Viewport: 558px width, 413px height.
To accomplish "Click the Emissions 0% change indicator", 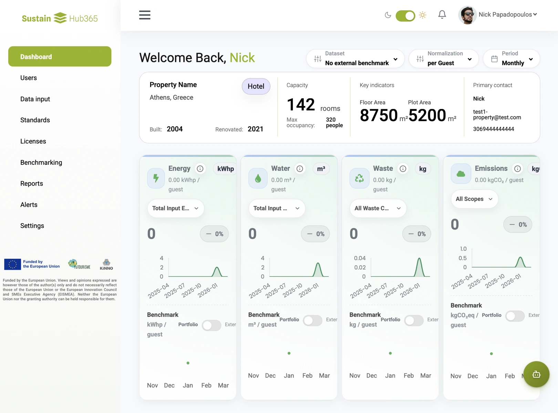I will 517,225.
